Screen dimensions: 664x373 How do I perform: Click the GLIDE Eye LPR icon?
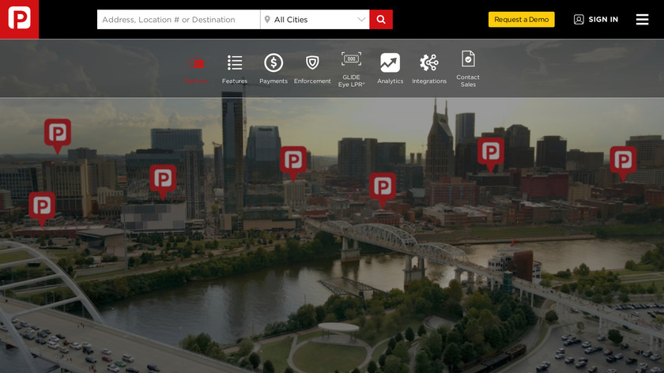point(351,60)
